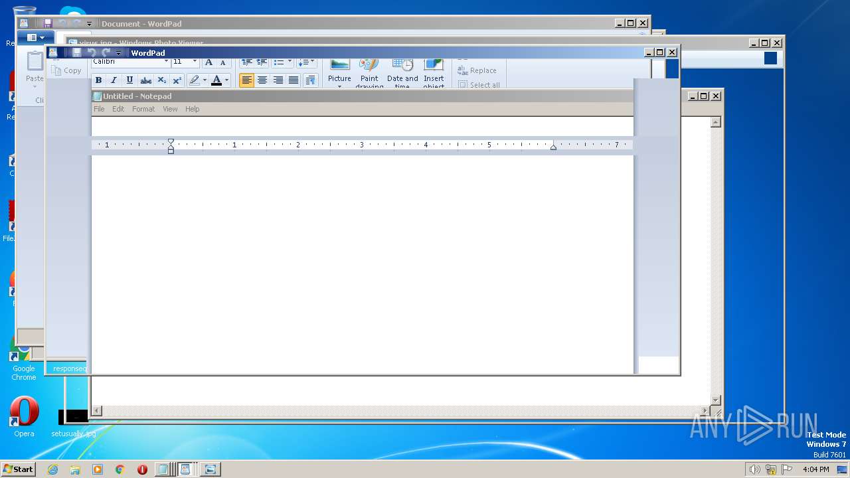Click the horizontal scrollbar right arrow

coord(705,411)
